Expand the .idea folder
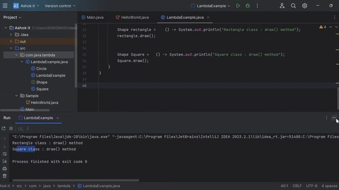Viewport: 339px width, 190px height. (x=11, y=35)
